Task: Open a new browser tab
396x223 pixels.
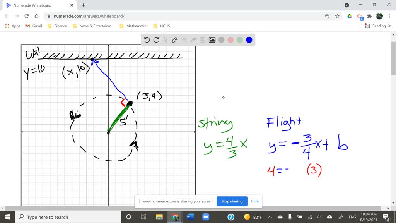Action: coord(84,5)
